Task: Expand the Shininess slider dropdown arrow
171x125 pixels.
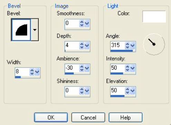Action: [87, 91]
